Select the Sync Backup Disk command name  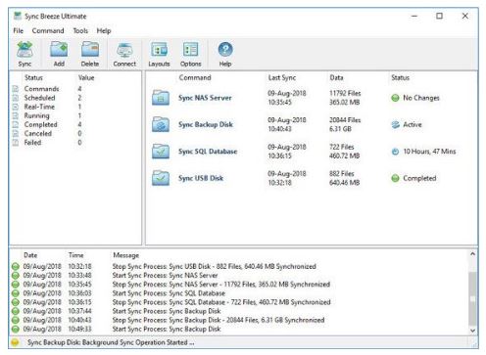tap(206, 124)
